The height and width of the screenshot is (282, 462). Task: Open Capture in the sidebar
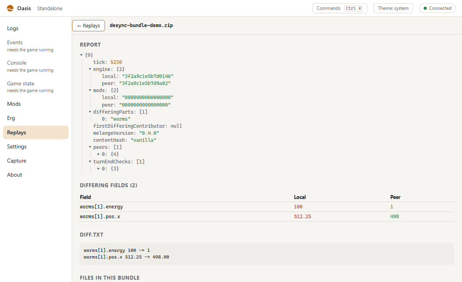tap(36, 161)
